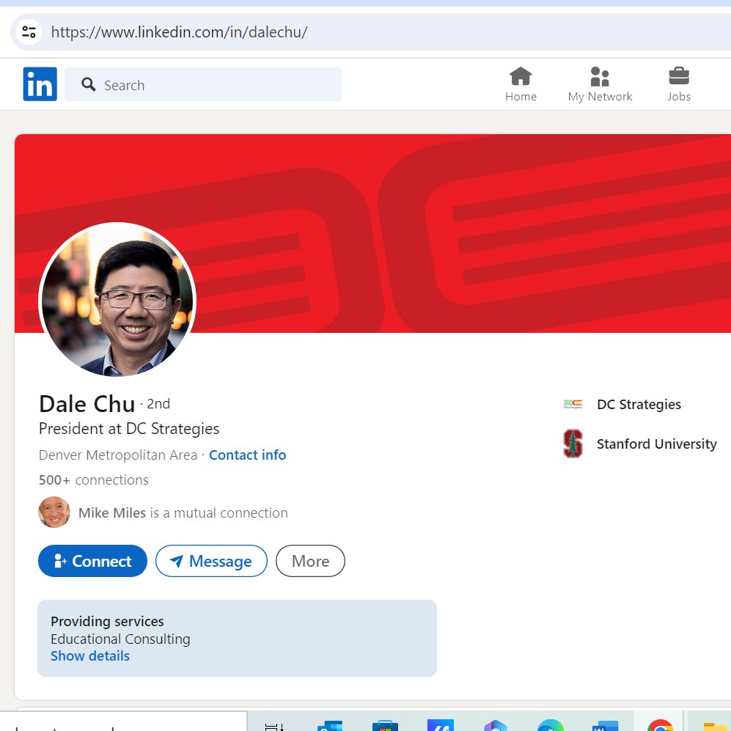The image size is (731, 731).
Task: Open the Home feed tab
Action: (x=521, y=84)
